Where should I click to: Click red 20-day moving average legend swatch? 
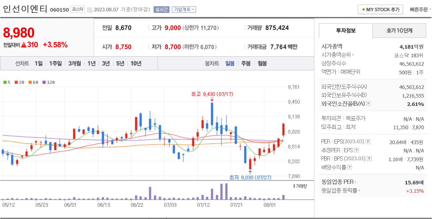pyautogui.click(x=16, y=82)
